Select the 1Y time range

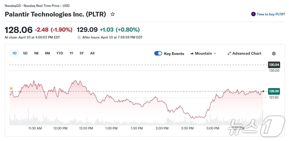point(71,53)
